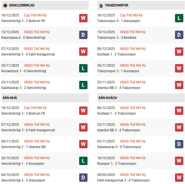Image resolution: width=185 pixels, height=184 pixels.
Task: Click the Fatih Karagumruk 3 - 4 Trabzonspor match text
Action: pyautogui.click(x=123, y=180)
